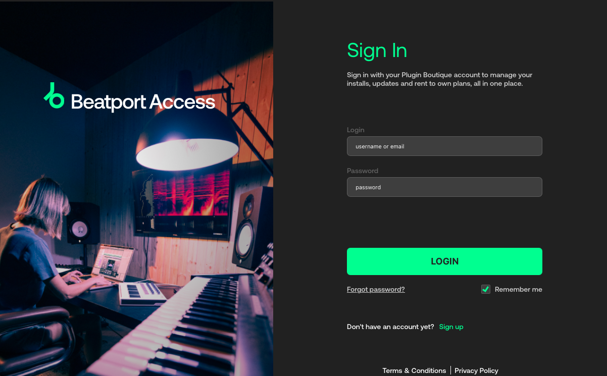Untick the Remember me checkbox
Viewport: 607px width, 376px height.
pyautogui.click(x=486, y=289)
